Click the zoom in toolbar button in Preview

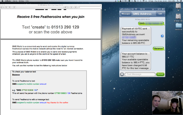tap(10, 7)
